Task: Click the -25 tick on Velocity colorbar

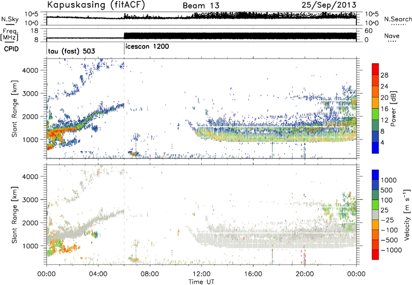Action: click(387, 220)
